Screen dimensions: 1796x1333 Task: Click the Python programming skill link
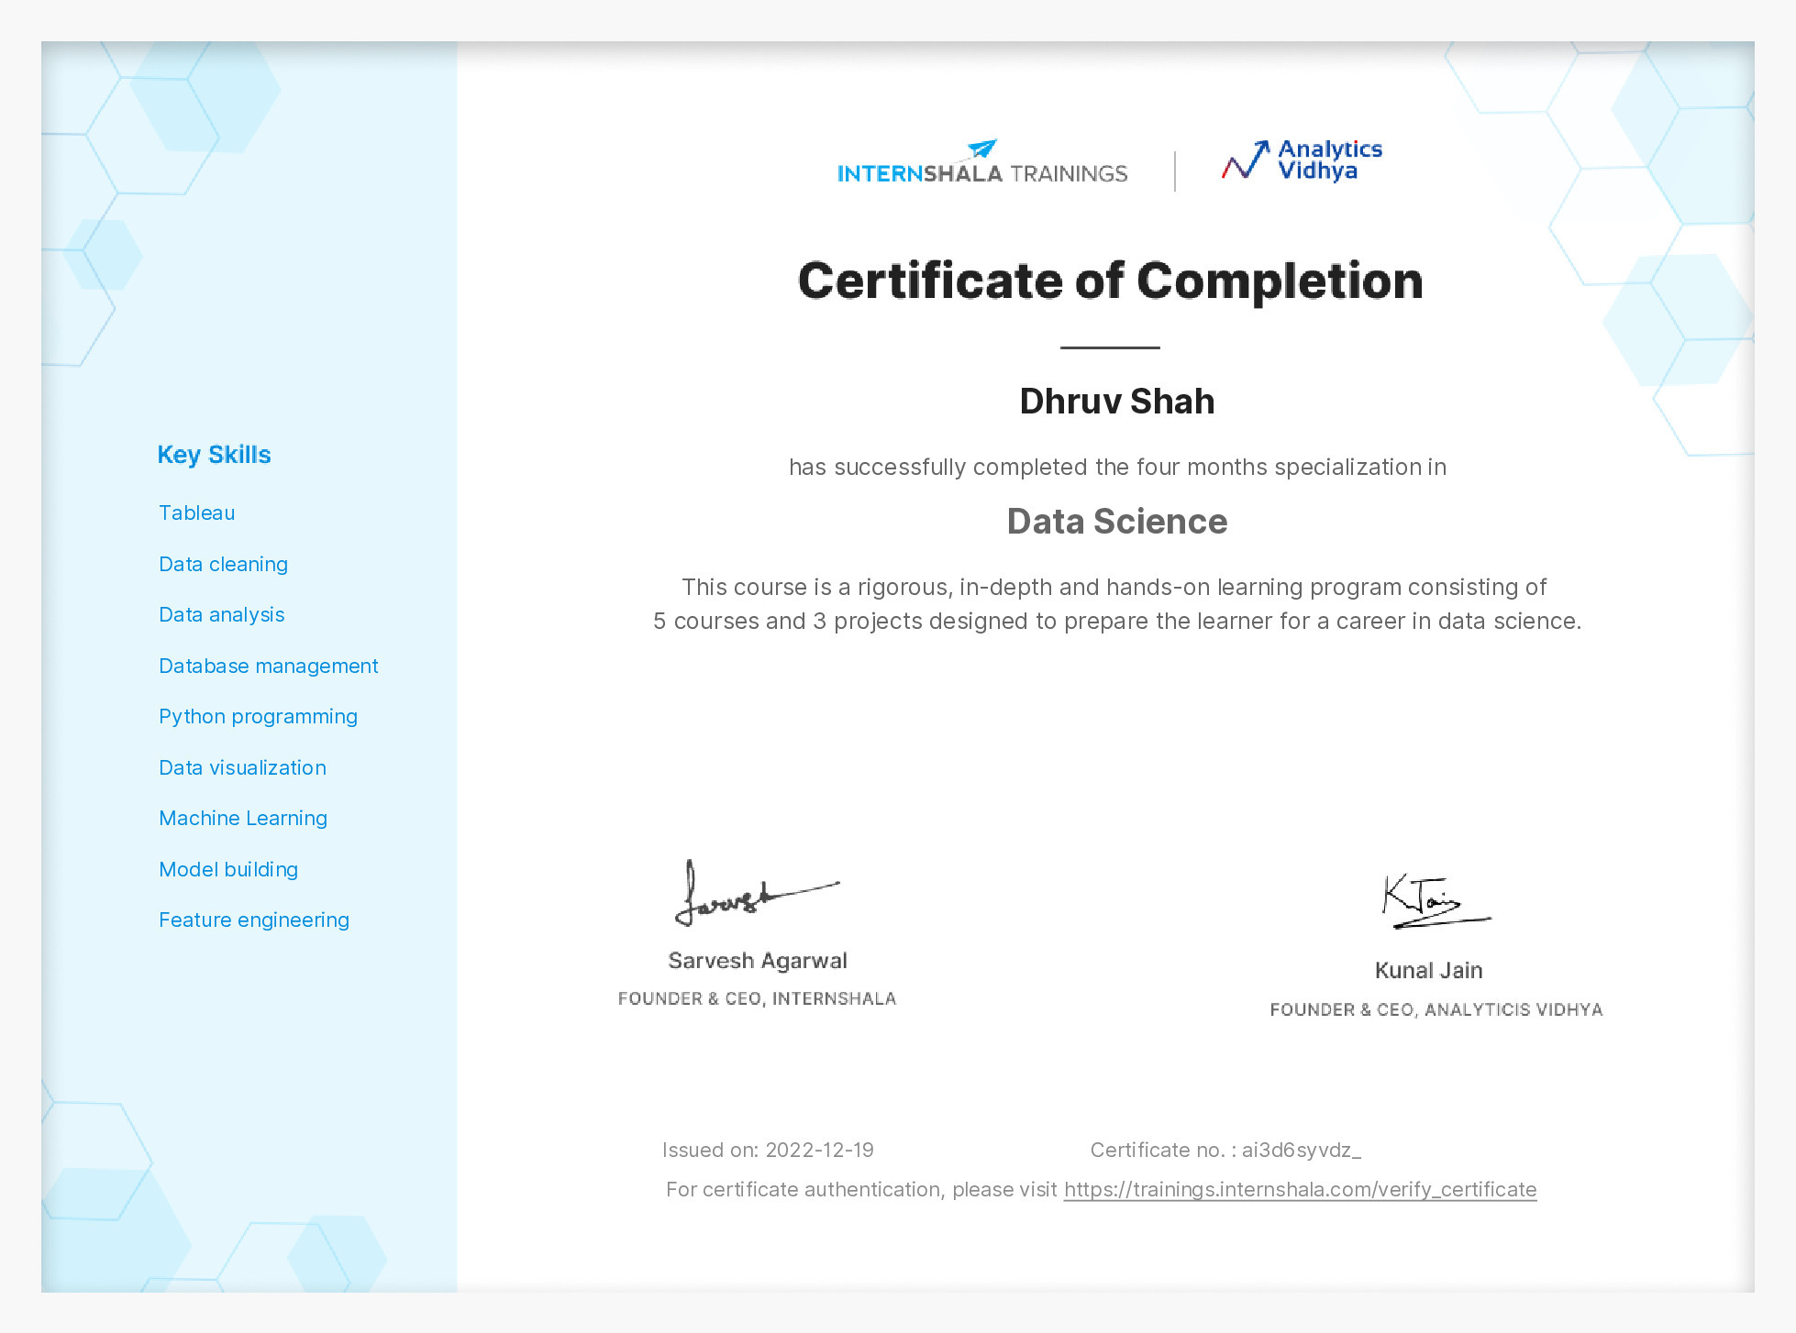(x=258, y=716)
